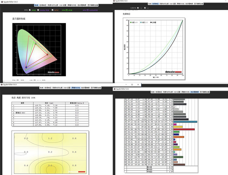Select 屏幕均匀性 tab in uniformity window

tap(76, 88)
